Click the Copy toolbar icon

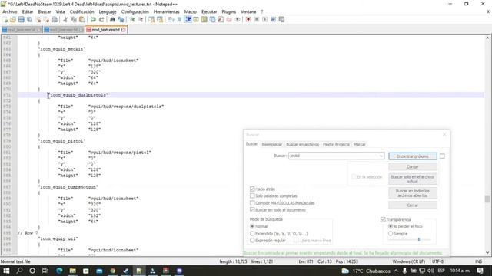[74, 19]
